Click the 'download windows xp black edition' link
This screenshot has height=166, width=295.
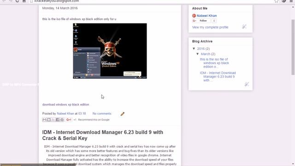click(x=65, y=105)
